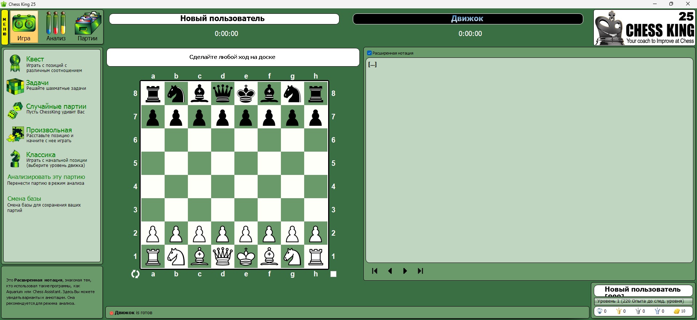The height and width of the screenshot is (320, 697).
Task: Step back one move
Action: click(x=390, y=271)
